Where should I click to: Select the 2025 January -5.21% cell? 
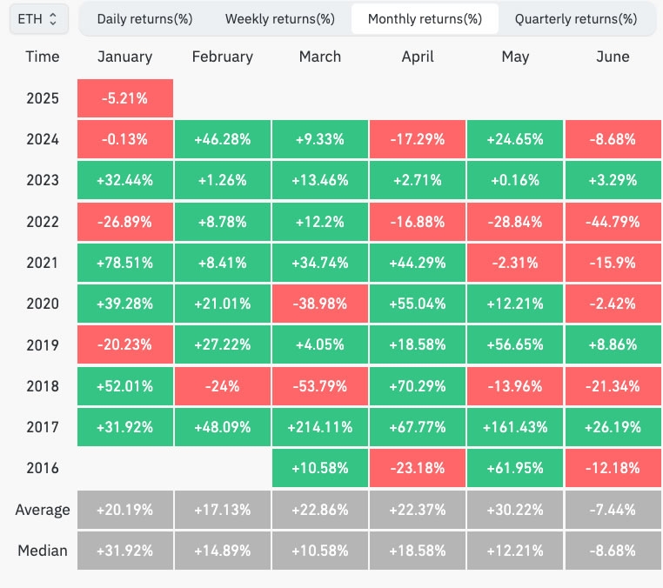click(x=124, y=98)
